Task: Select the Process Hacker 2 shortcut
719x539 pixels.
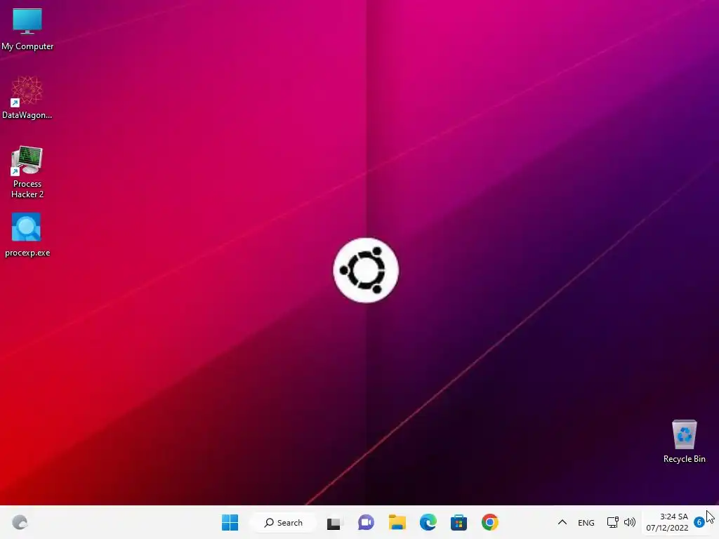Action: pyautogui.click(x=27, y=172)
